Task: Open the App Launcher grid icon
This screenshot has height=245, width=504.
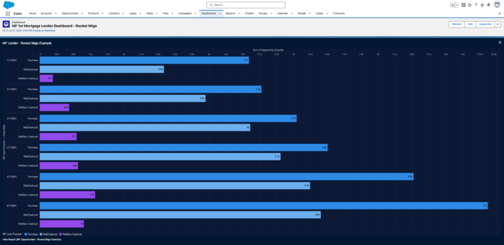Action: tap(8, 14)
